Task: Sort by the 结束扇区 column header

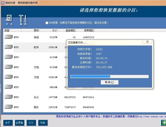Action: click(86, 30)
